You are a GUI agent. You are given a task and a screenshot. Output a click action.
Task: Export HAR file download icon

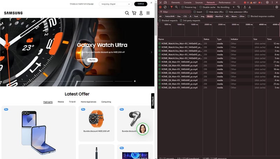[250, 7]
